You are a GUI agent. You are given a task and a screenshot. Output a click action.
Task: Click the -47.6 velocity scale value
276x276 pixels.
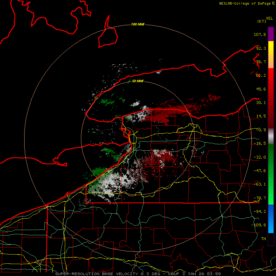coord(260,171)
